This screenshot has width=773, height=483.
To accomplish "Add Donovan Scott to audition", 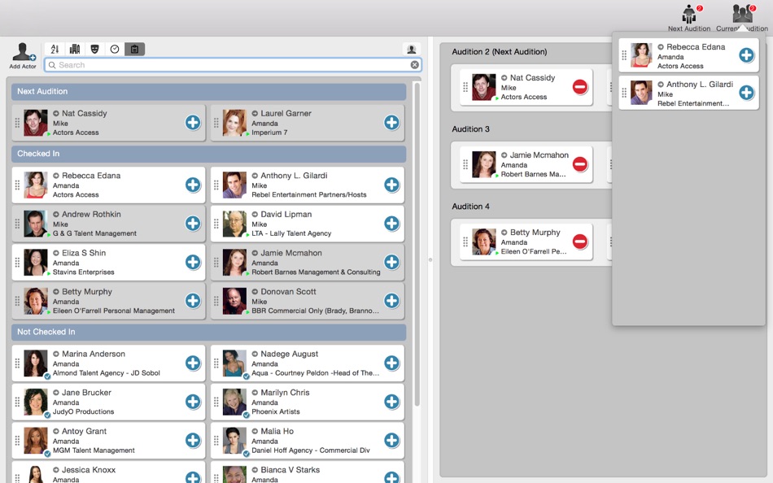I will pyautogui.click(x=391, y=301).
